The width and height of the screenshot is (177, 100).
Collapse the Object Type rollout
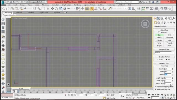click(x=164, y=30)
